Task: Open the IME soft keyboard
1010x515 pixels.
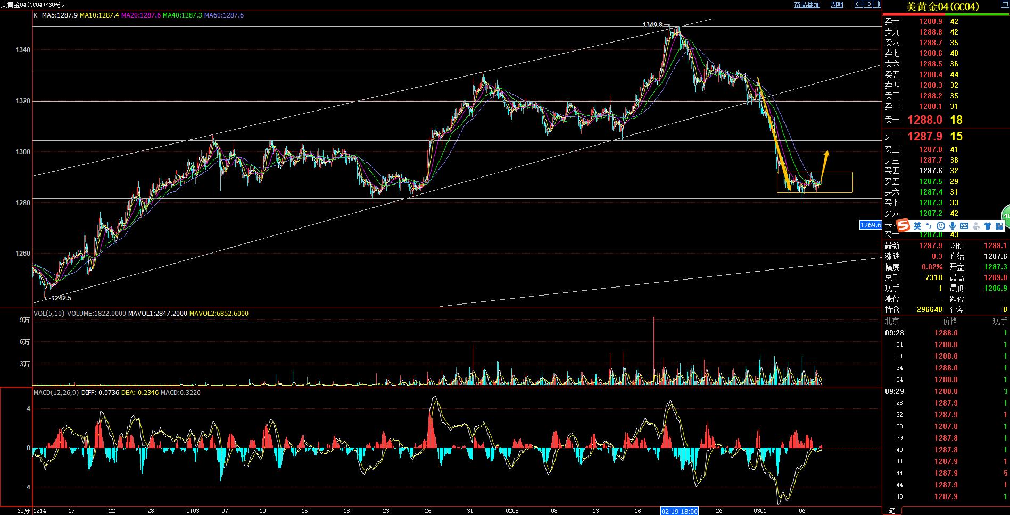Action: (x=964, y=226)
